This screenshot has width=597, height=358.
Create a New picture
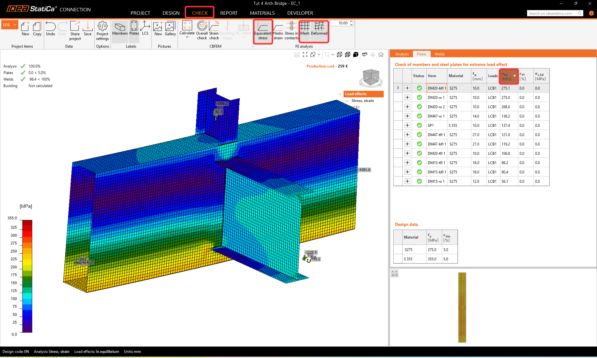158,29
